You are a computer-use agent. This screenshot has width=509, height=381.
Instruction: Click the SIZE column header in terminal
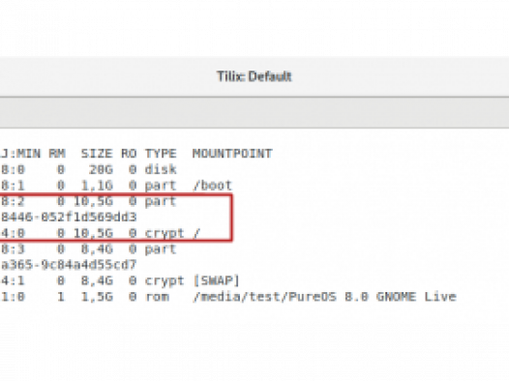(97, 154)
